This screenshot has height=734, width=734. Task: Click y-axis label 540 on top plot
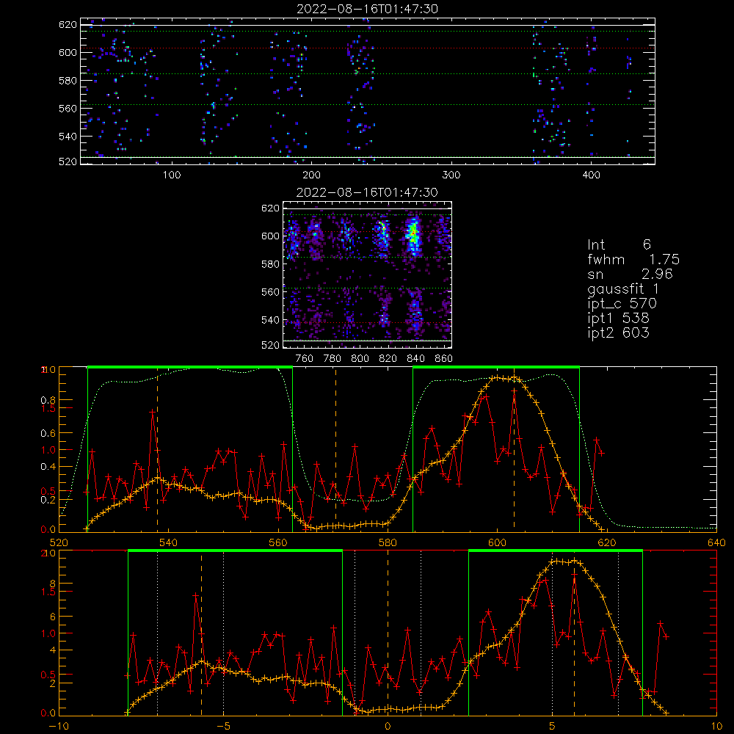click(68, 137)
